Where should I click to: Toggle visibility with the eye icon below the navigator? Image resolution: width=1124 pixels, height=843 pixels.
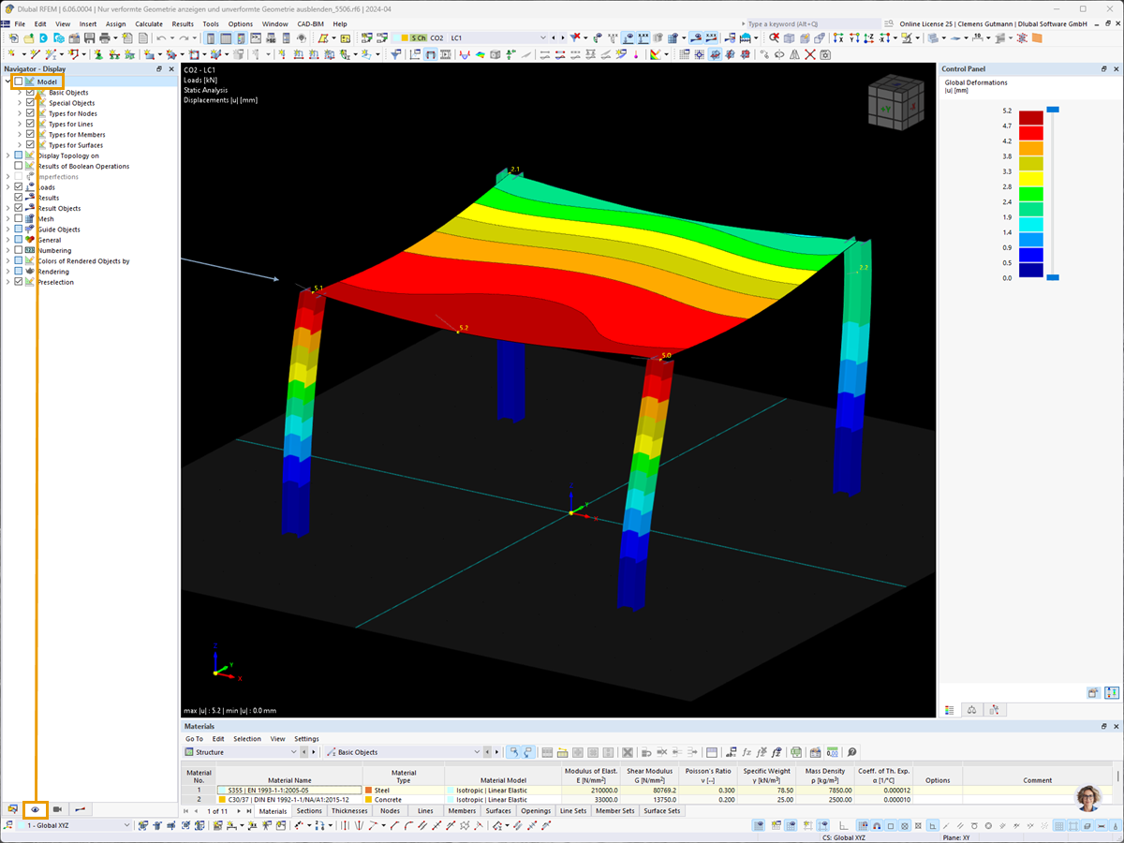[x=37, y=808]
